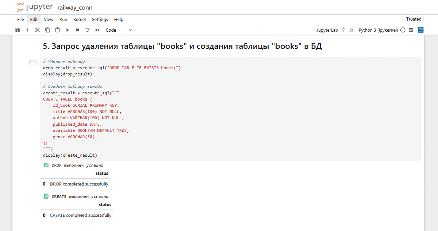The height and width of the screenshot is (231, 438).
Task: Paste cell from the clipboard
Action: 57,30
